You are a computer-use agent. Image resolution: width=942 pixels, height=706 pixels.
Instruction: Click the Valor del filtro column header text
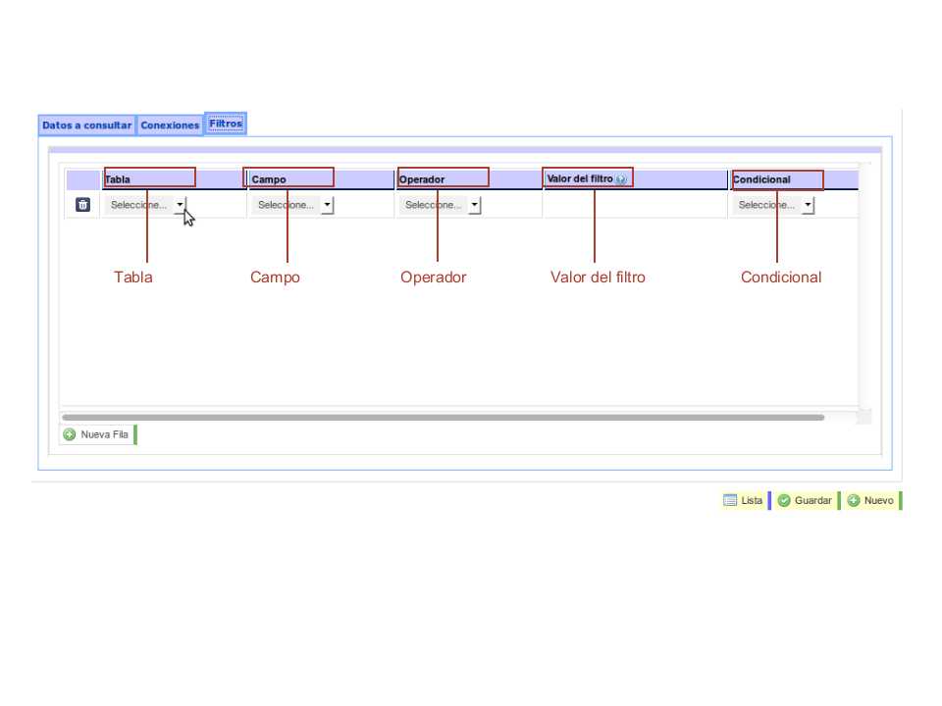click(x=579, y=178)
